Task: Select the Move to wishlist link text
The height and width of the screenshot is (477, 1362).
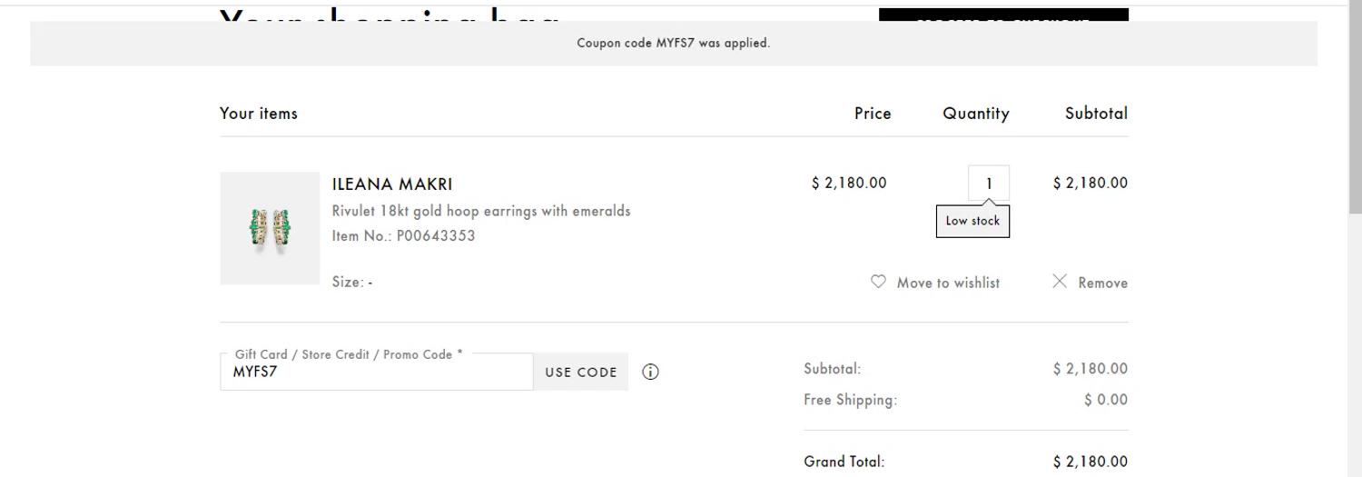Action: pos(948,283)
